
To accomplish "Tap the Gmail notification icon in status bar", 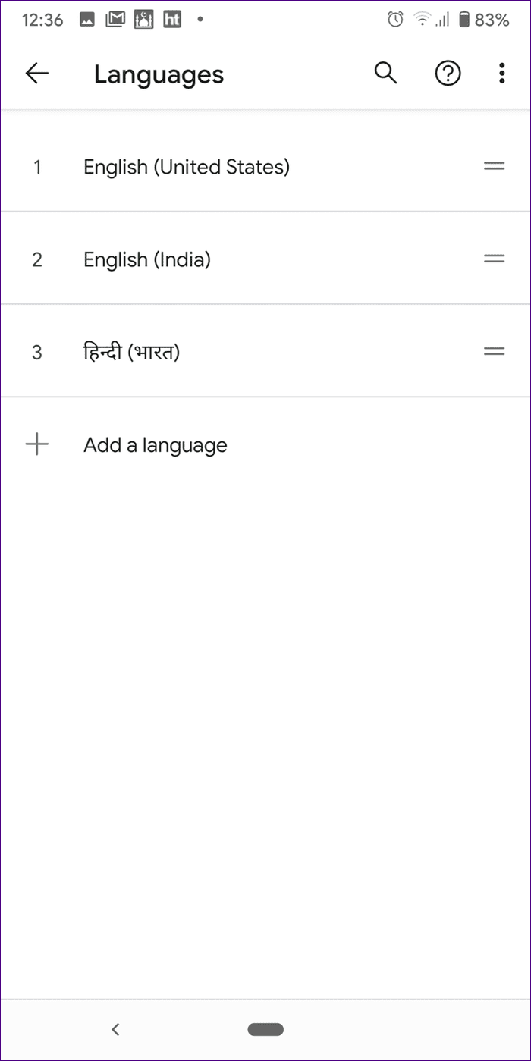I will tap(115, 20).
